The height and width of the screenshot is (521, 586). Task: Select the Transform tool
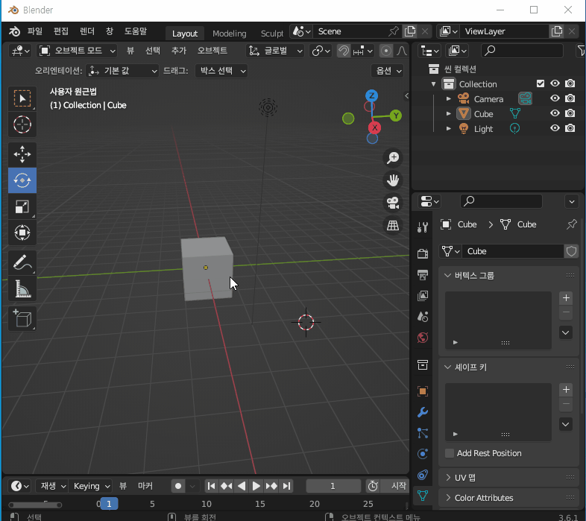click(22, 233)
